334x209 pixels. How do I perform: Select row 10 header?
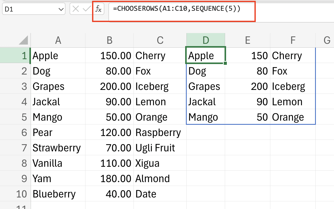[x=15, y=194]
